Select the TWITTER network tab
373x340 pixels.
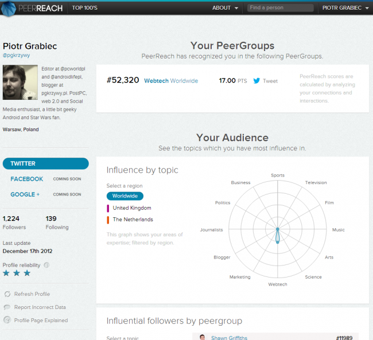[46, 163]
